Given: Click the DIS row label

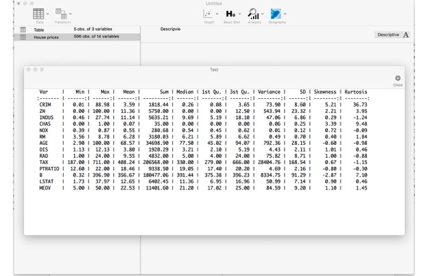Looking at the screenshot, I should (x=44, y=150).
